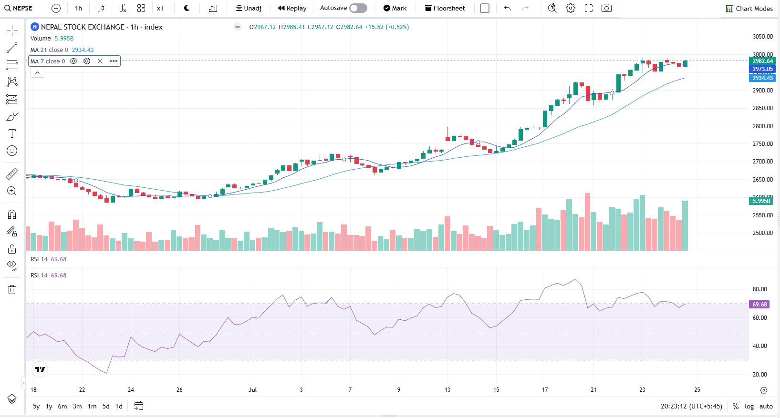Open the Unadj adjustment menu
Screen dimensions: 780x418
pos(249,8)
